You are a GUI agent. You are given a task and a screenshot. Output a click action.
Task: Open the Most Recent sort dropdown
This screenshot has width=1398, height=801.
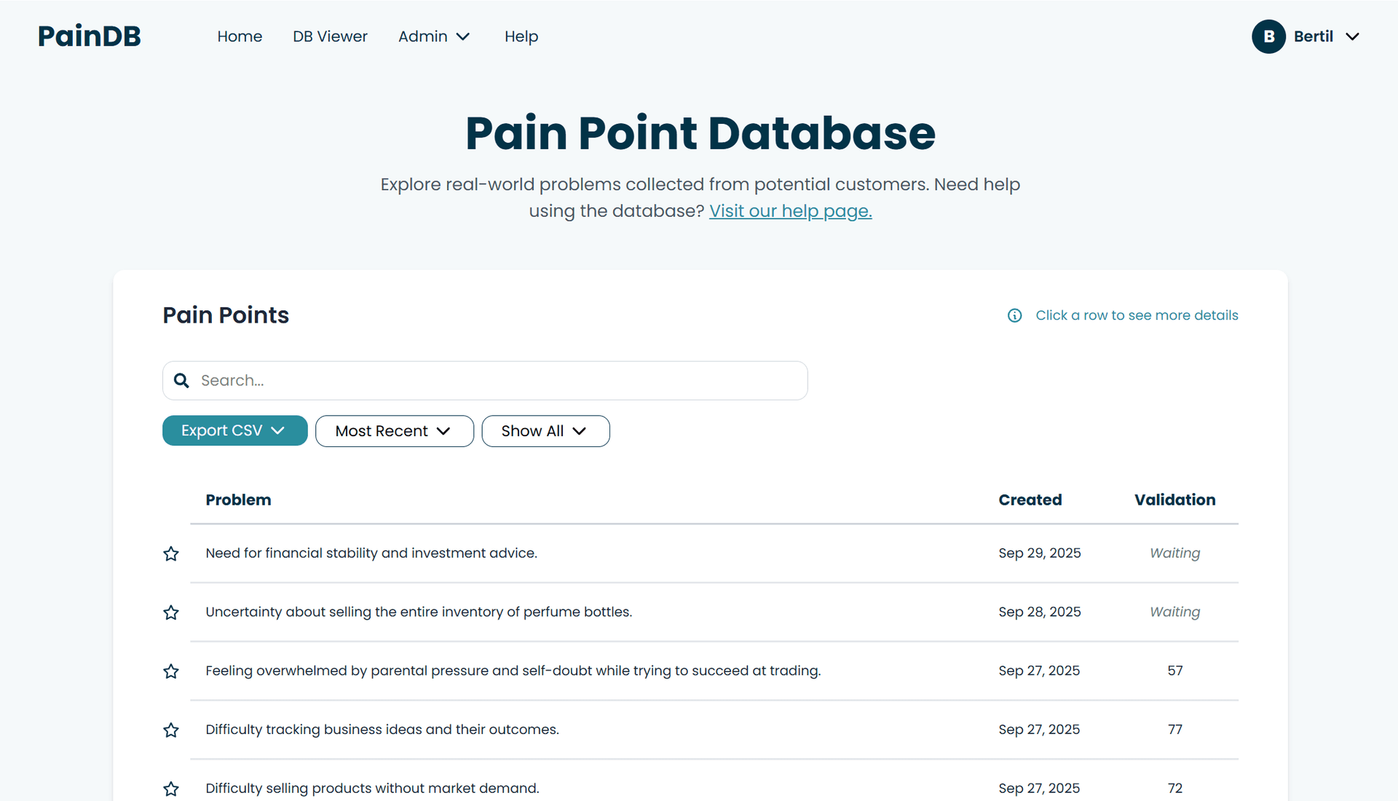pyautogui.click(x=394, y=430)
